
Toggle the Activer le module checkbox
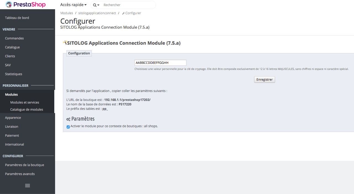pos(68,127)
